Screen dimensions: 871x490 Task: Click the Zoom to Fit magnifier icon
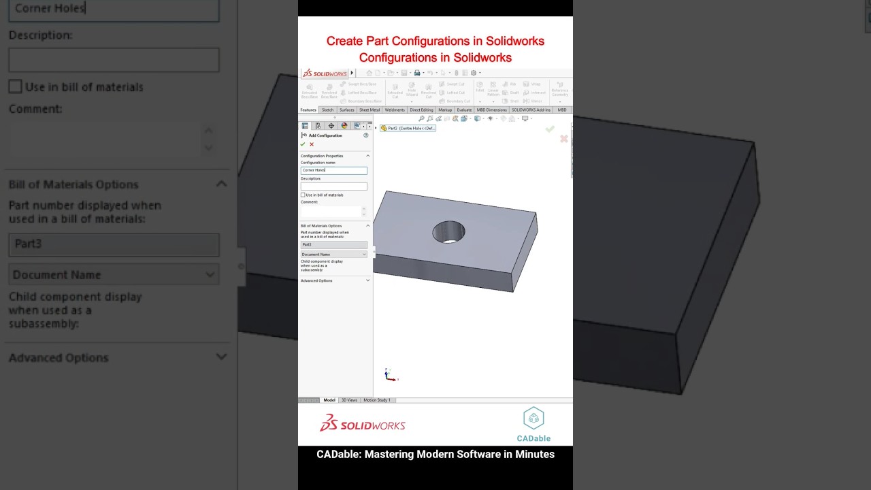pyautogui.click(x=421, y=118)
